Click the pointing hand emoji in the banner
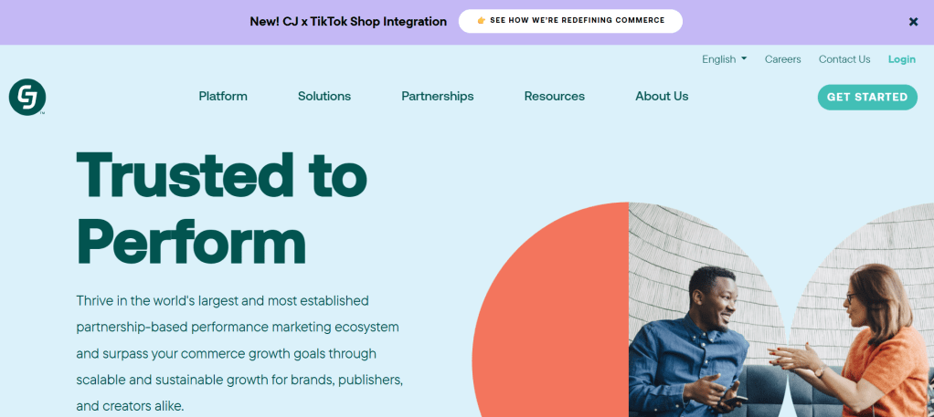Screen dimensions: 934x417 pyautogui.click(x=481, y=20)
